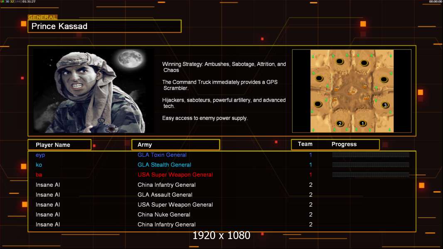Click the 01:31:27 timer readout

(x=29, y=2)
